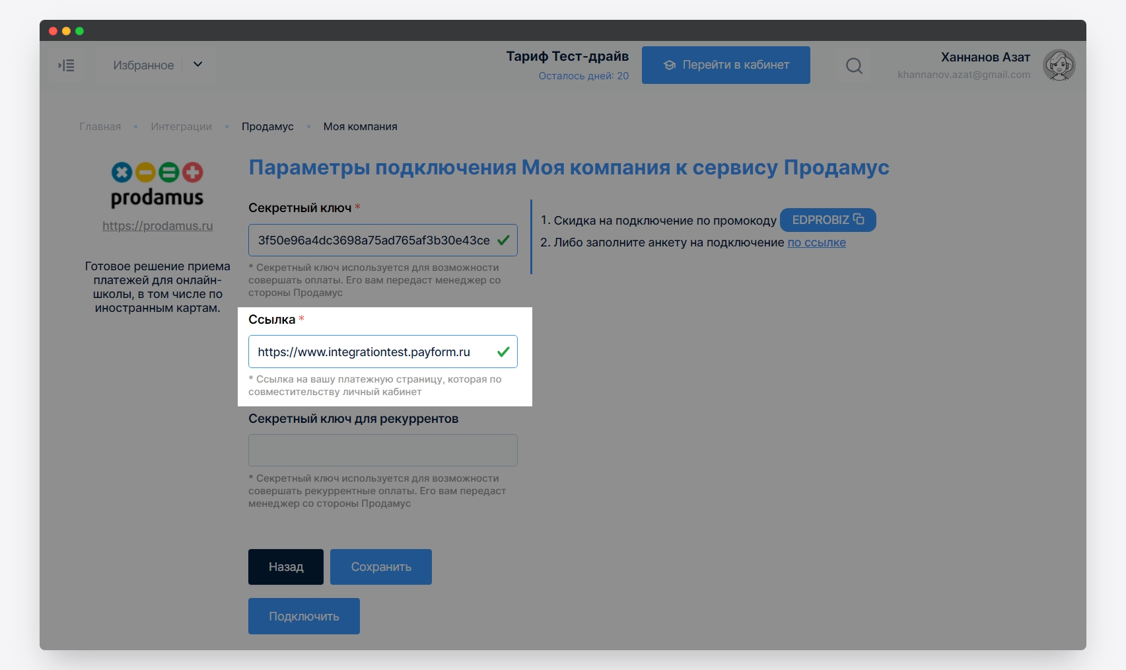Open the Продамус breadcrumb item
Image resolution: width=1126 pixels, height=670 pixels.
pos(267,127)
